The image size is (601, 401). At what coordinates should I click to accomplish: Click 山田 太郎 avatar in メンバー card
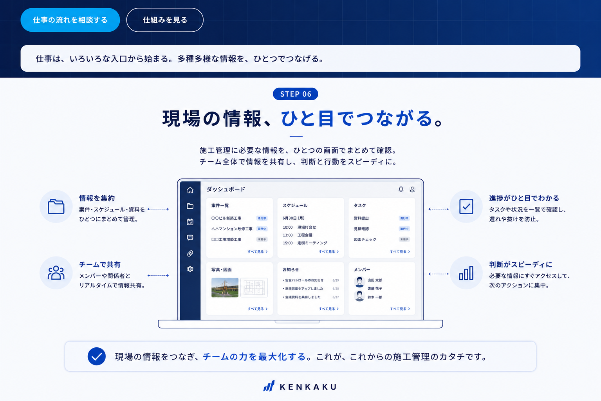pos(360,281)
